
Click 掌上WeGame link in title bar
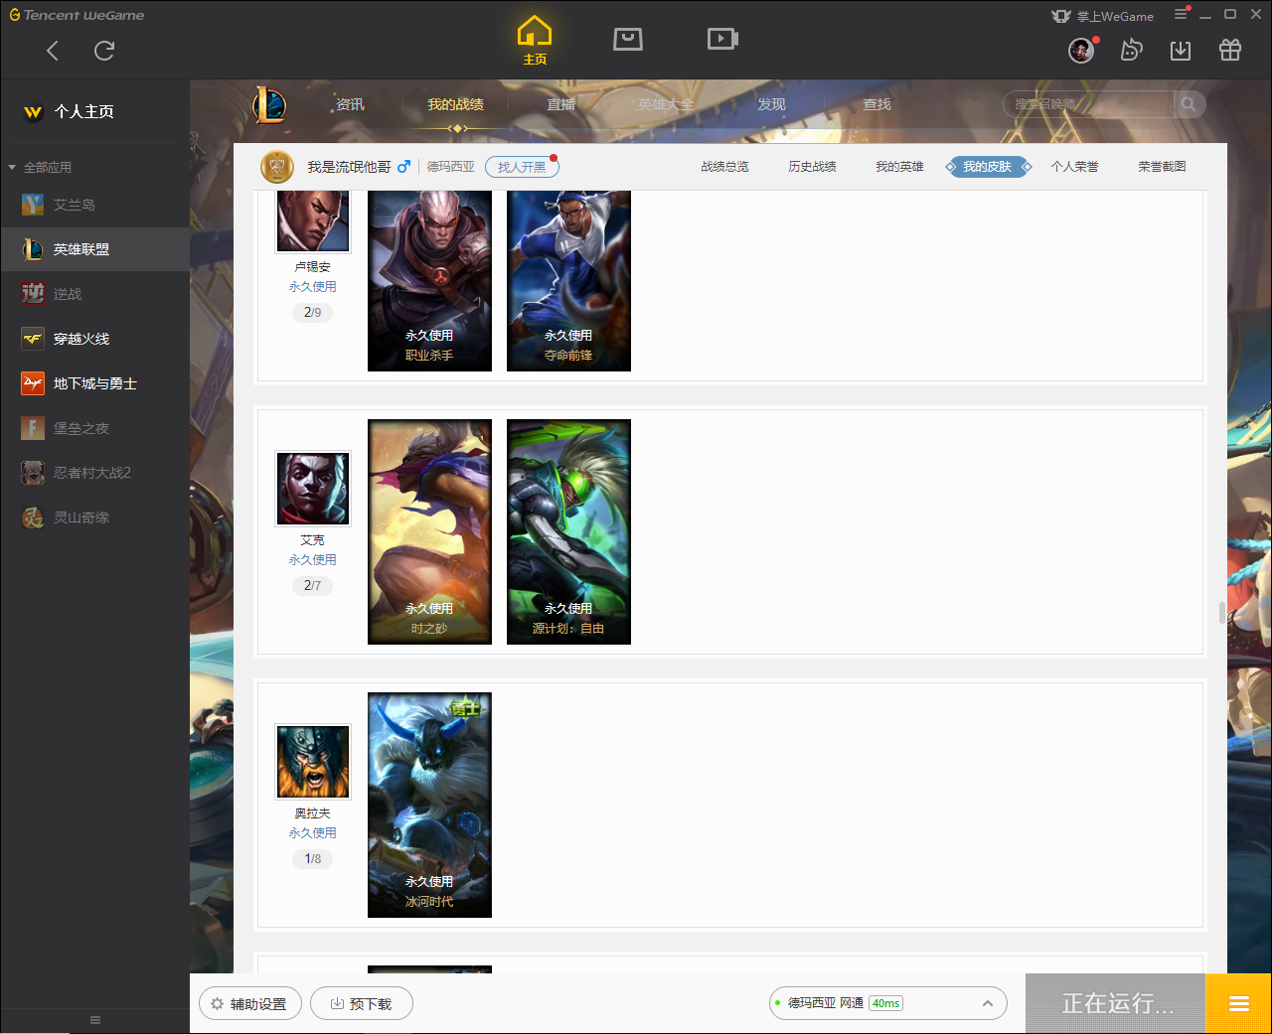[1103, 16]
